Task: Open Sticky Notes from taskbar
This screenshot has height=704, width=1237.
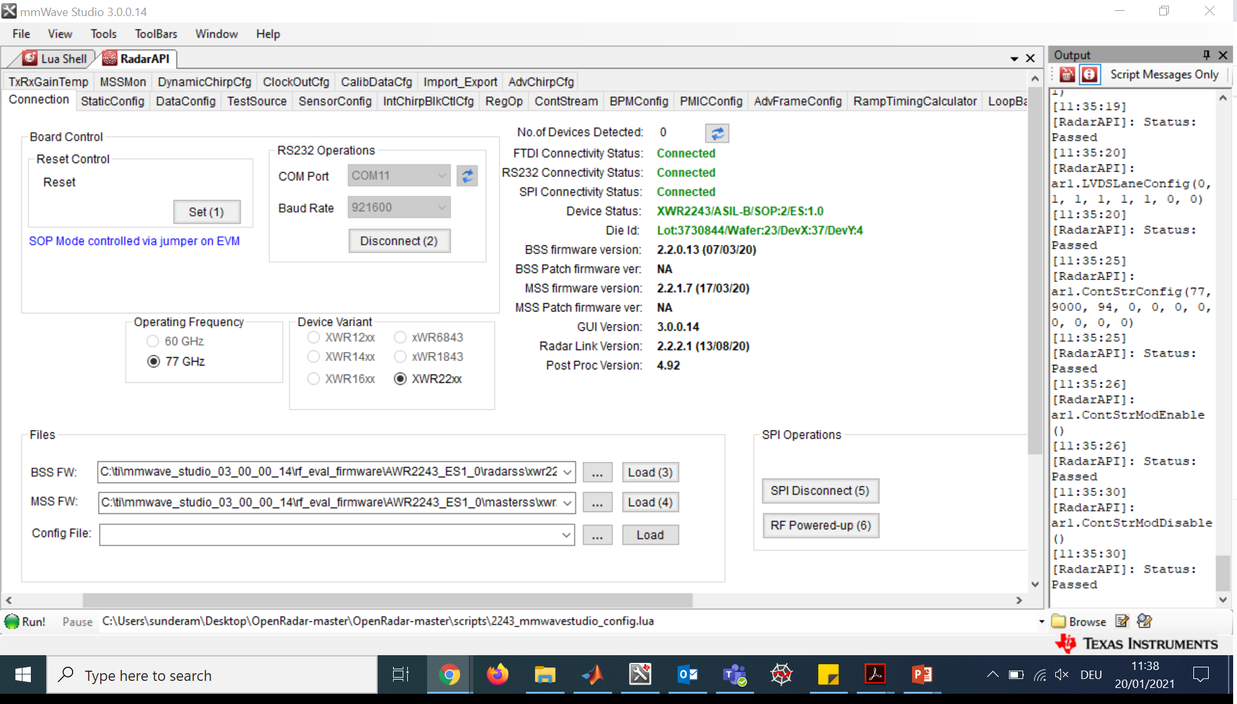Action: [x=829, y=674]
